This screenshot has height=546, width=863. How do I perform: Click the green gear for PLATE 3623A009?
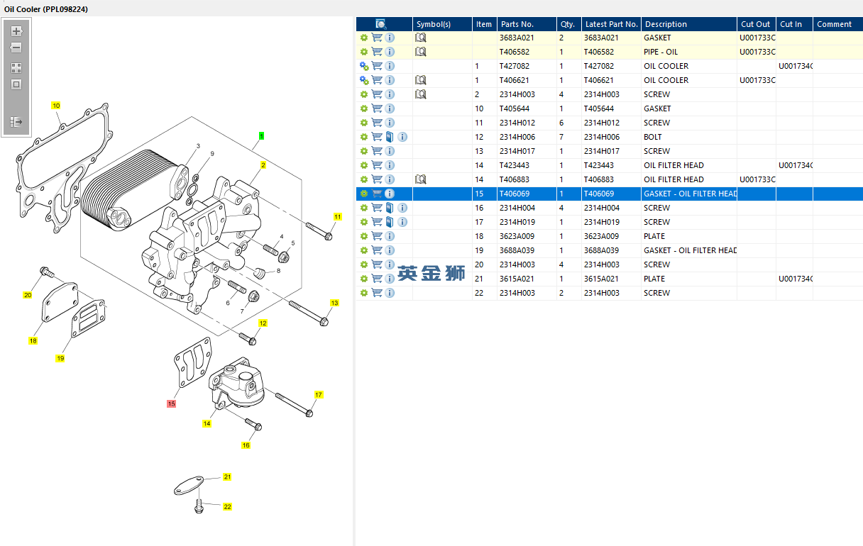pos(364,236)
